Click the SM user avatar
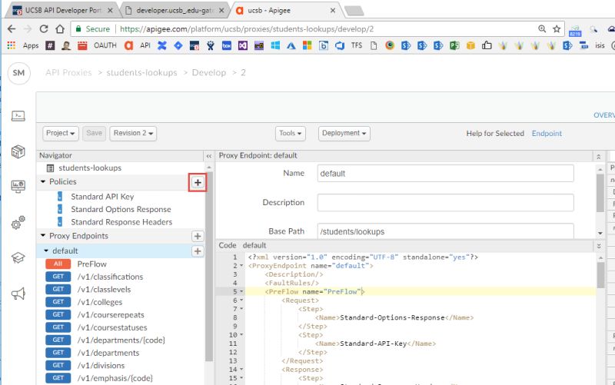Image resolution: width=615 pixels, height=385 pixels. (18, 73)
